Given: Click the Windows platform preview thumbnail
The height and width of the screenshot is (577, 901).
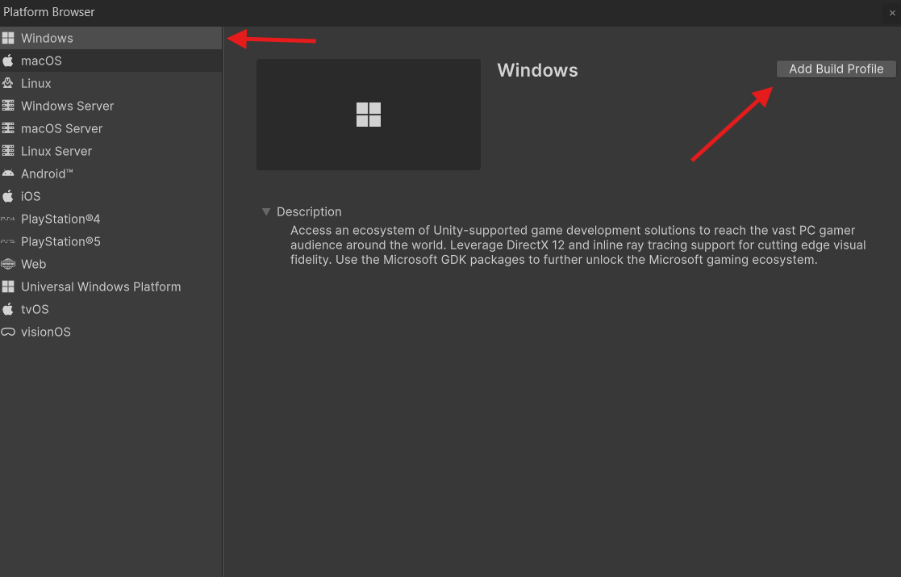Looking at the screenshot, I should pyautogui.click(x=369, y=115).
